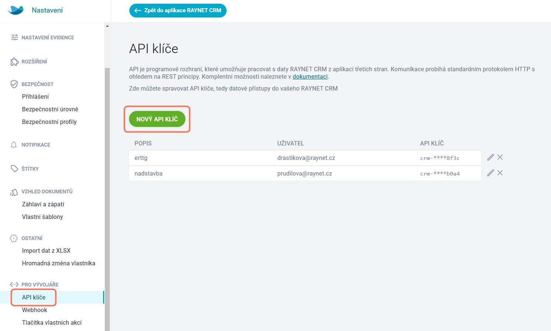Delete the erttg API key

pos(500,157)
